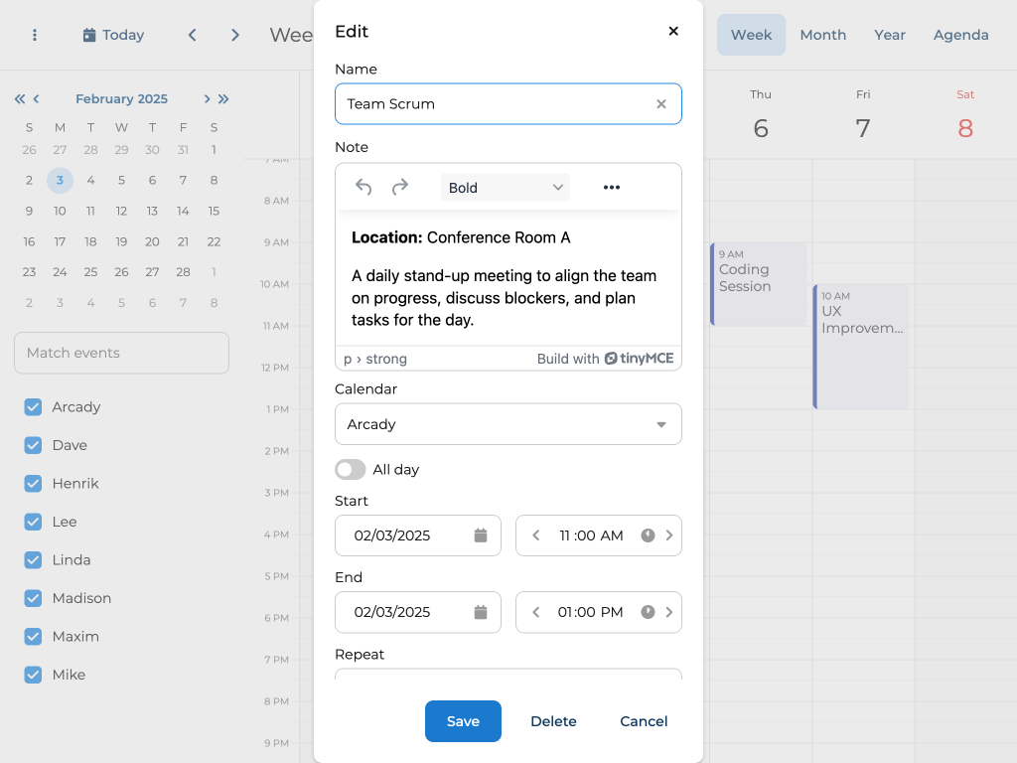Switch to the Month view tab
1017x763 pixels.
point(822,35)
